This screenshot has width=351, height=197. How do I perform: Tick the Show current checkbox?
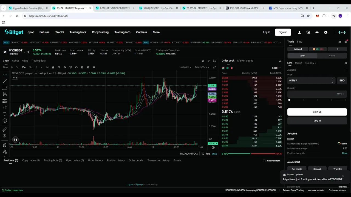pos(264,161)
